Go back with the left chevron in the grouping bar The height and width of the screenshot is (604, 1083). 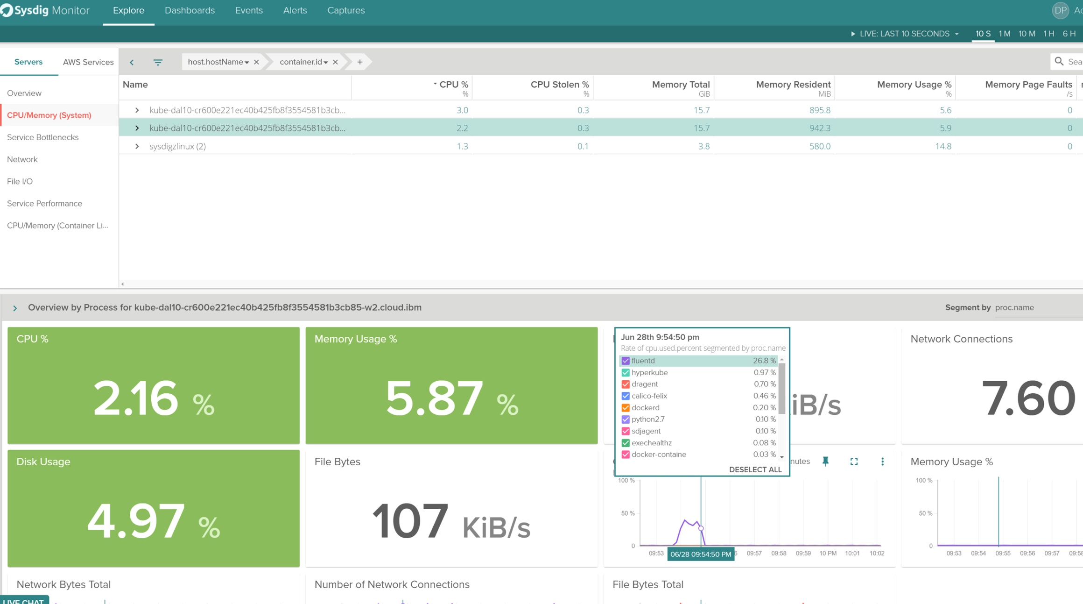point(132,62)
